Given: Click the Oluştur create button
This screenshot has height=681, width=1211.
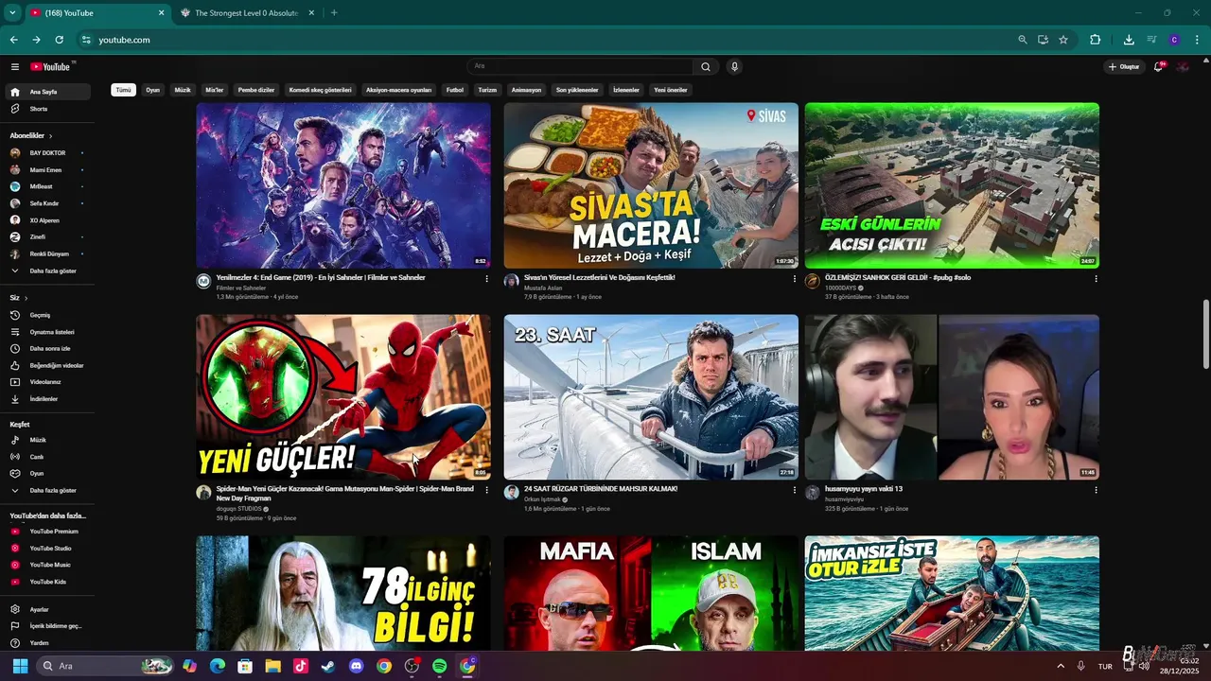Looking at the screenshot, I should (x=1125, y=66).
